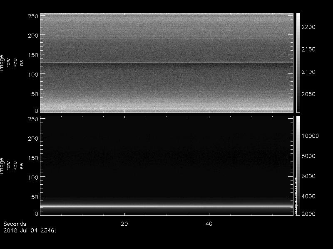Image resolution: width=333 pixels, height=249 pixels.
Task: Click the '2150' colorbar label
Action: (308, 49)
